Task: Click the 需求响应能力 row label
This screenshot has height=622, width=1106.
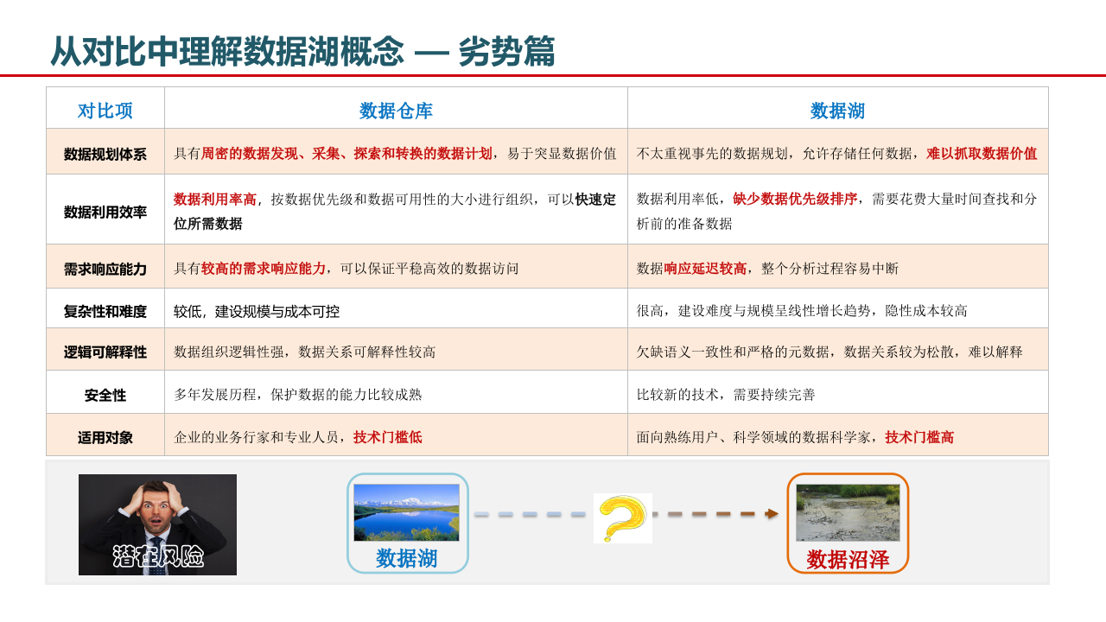Action: pyautogui.click(x=104, y=268)
